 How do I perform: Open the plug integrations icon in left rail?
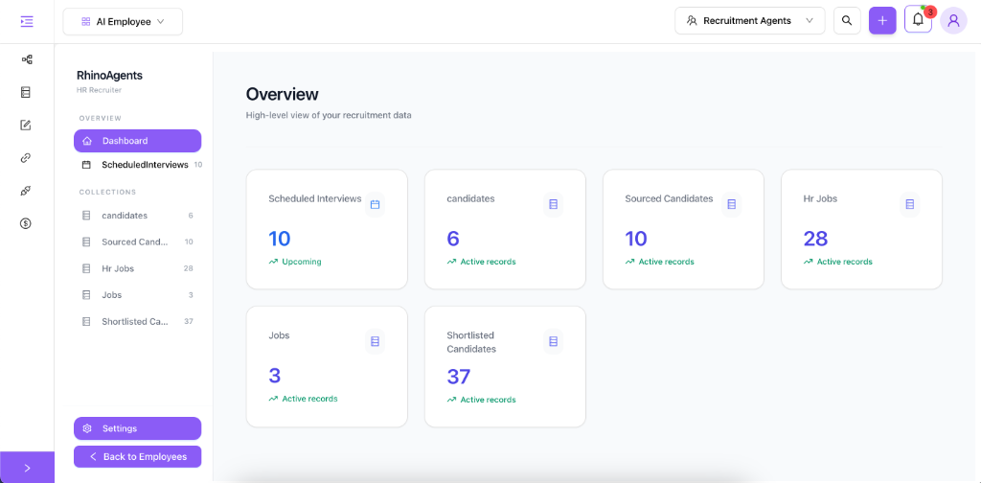(26, 191)
